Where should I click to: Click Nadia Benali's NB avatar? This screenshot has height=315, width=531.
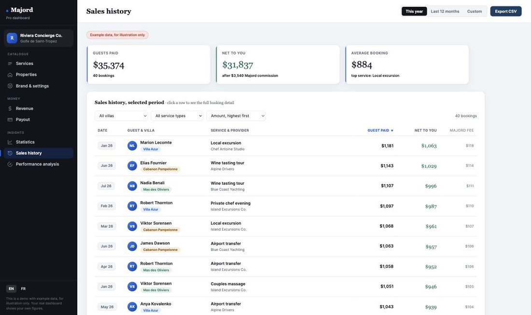[x=132, y=186]
